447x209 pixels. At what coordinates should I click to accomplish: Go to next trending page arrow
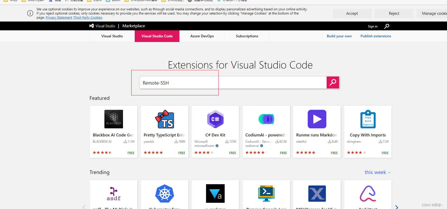click(397, 207)
